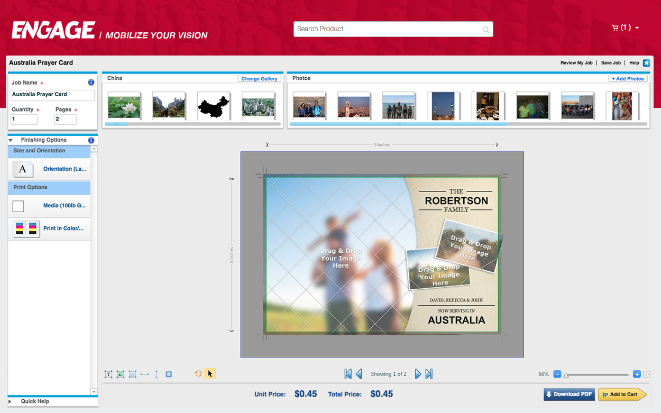
Task: Open Help
Action: [x=634, y=63]
